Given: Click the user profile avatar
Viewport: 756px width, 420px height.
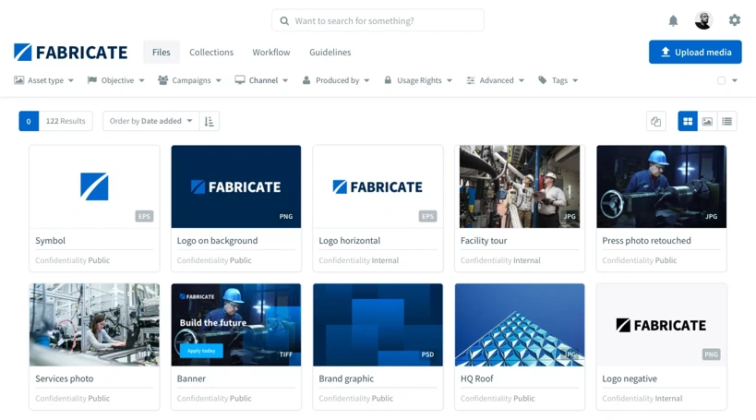Looking at the screenshot, I should point(703,20).
